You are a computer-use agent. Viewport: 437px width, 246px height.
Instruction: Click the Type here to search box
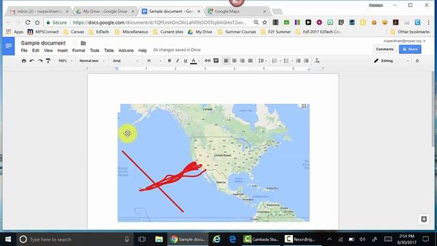(74, 239)
